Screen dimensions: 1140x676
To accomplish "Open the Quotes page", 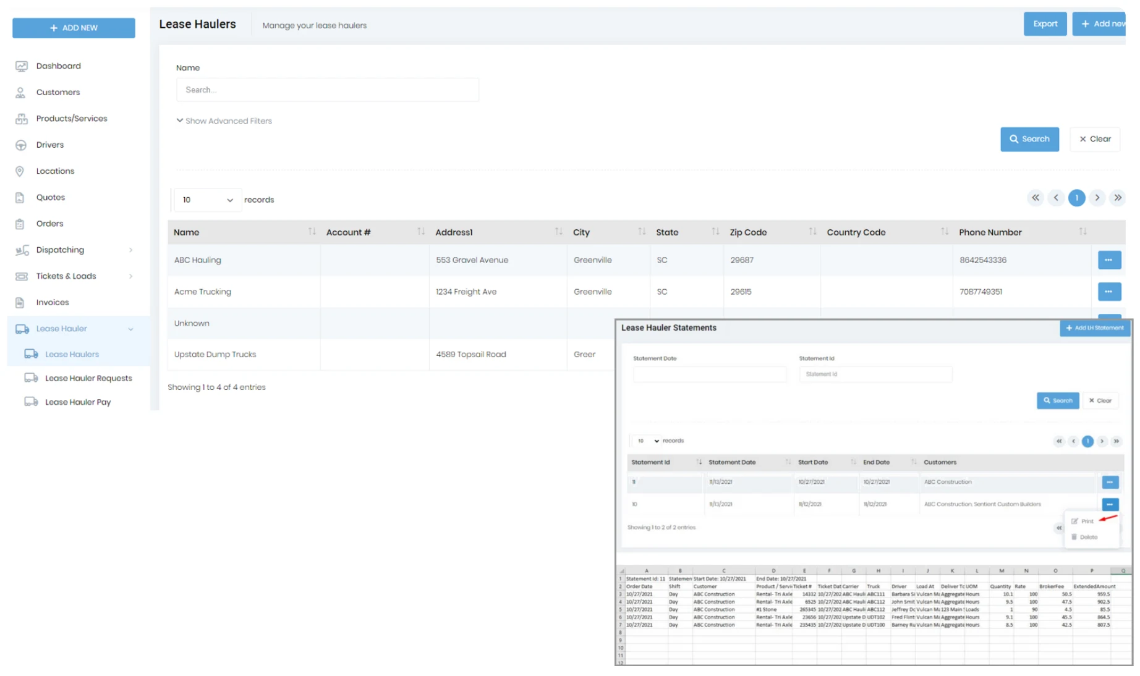I will click(x=50, y=197).
